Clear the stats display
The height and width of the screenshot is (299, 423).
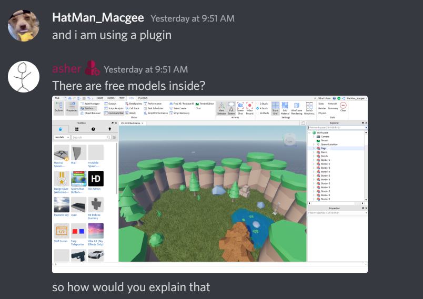tap(343, 107)
